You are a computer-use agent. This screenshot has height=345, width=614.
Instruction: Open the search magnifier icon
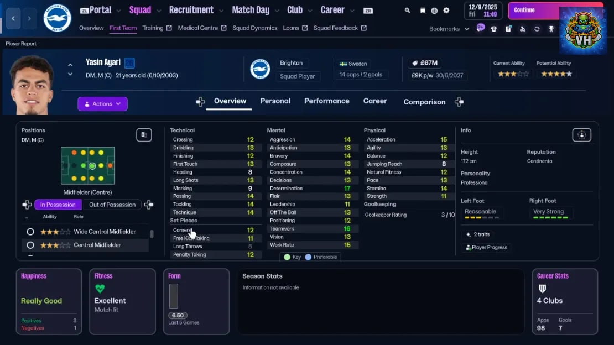click(407, 11)
